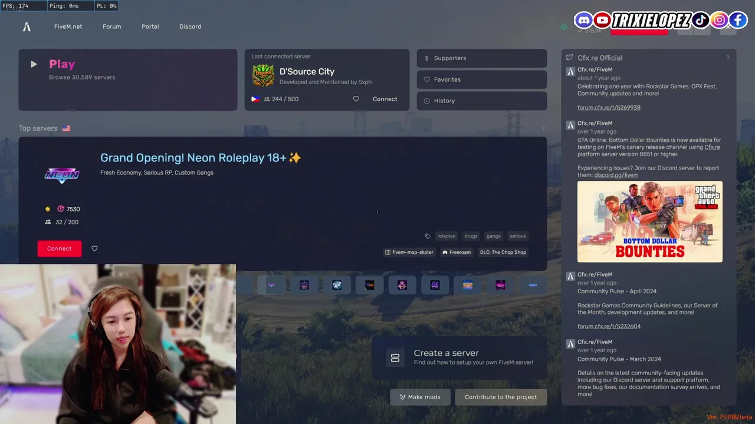Select the serious tag
The height and width of the screenshot is (424, 755).
click(518, 236)
